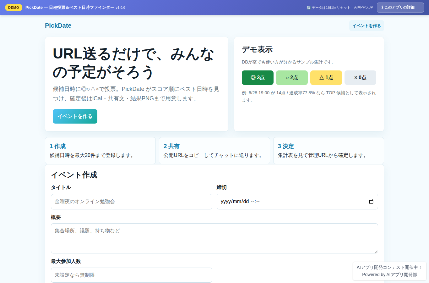Open the calendar picker in the 締切 field
This screenshot has width=429, height=283.
pos(371,202)
